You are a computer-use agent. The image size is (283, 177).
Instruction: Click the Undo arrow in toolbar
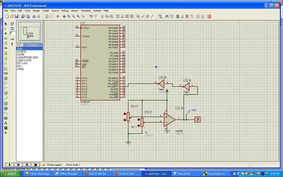pyautogui.click(x=91, y=17)
